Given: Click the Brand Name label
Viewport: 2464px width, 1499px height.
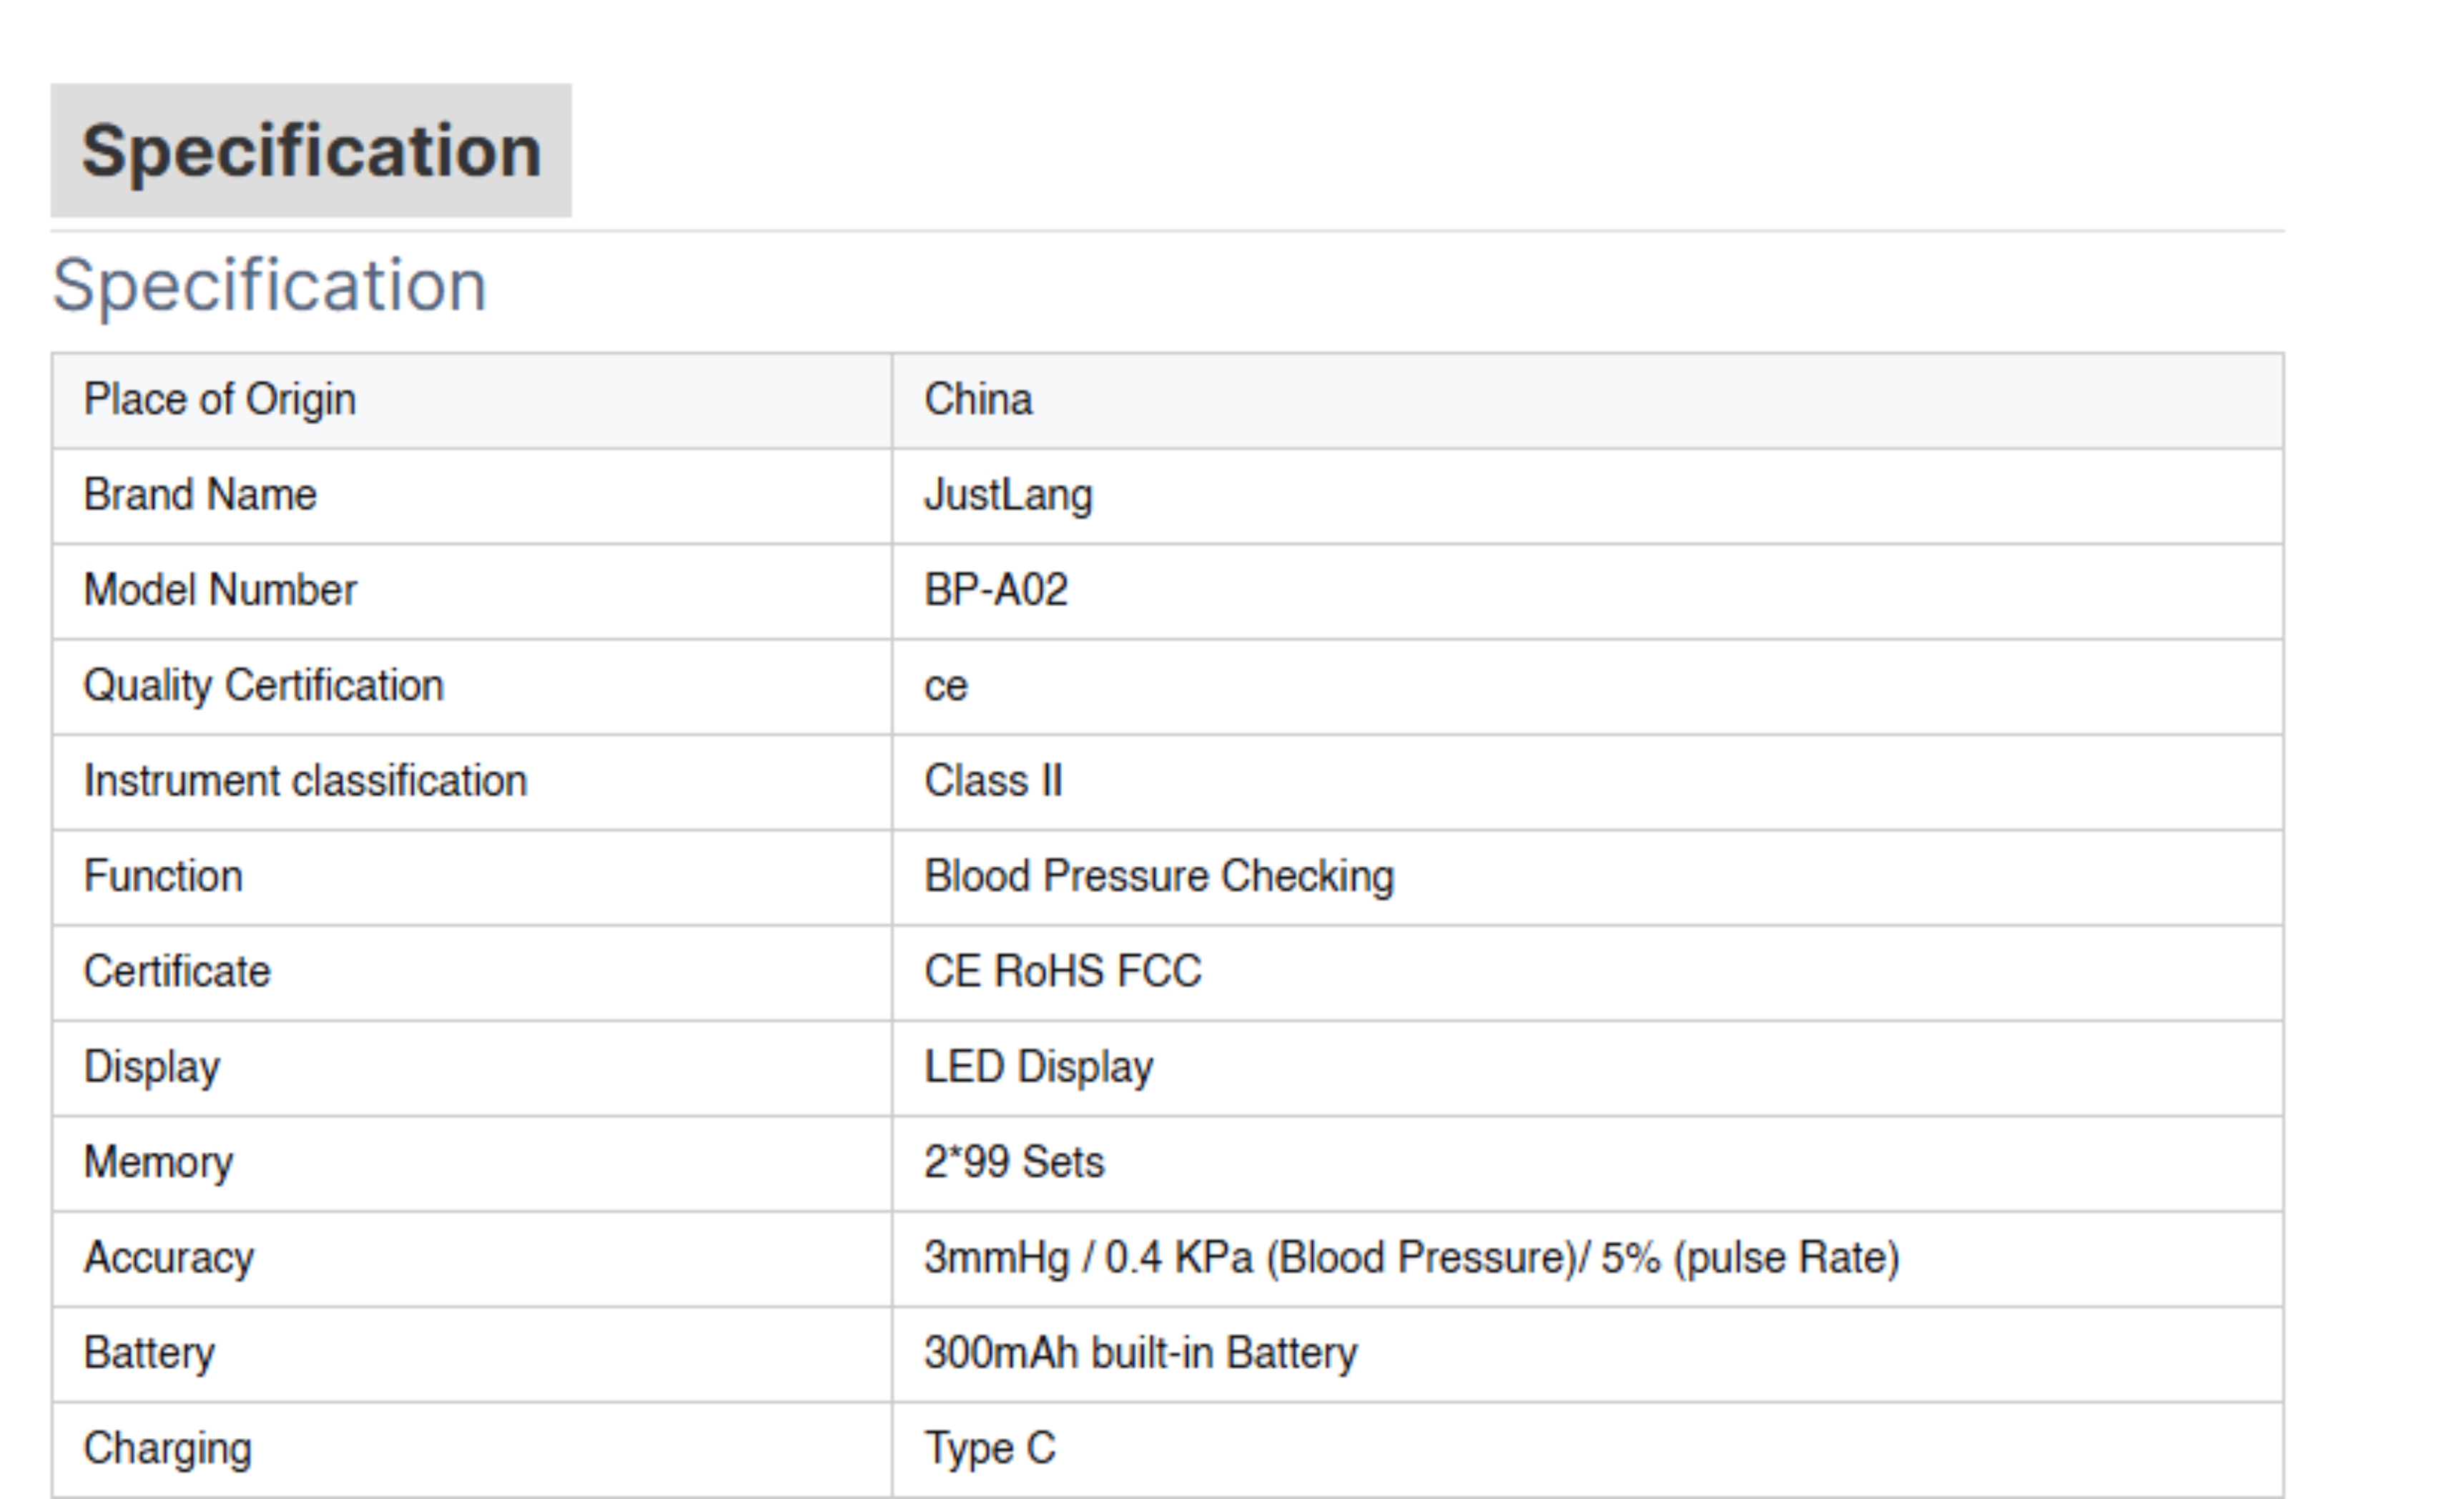Looking at the screenshot, I should (x=200, y=495).
